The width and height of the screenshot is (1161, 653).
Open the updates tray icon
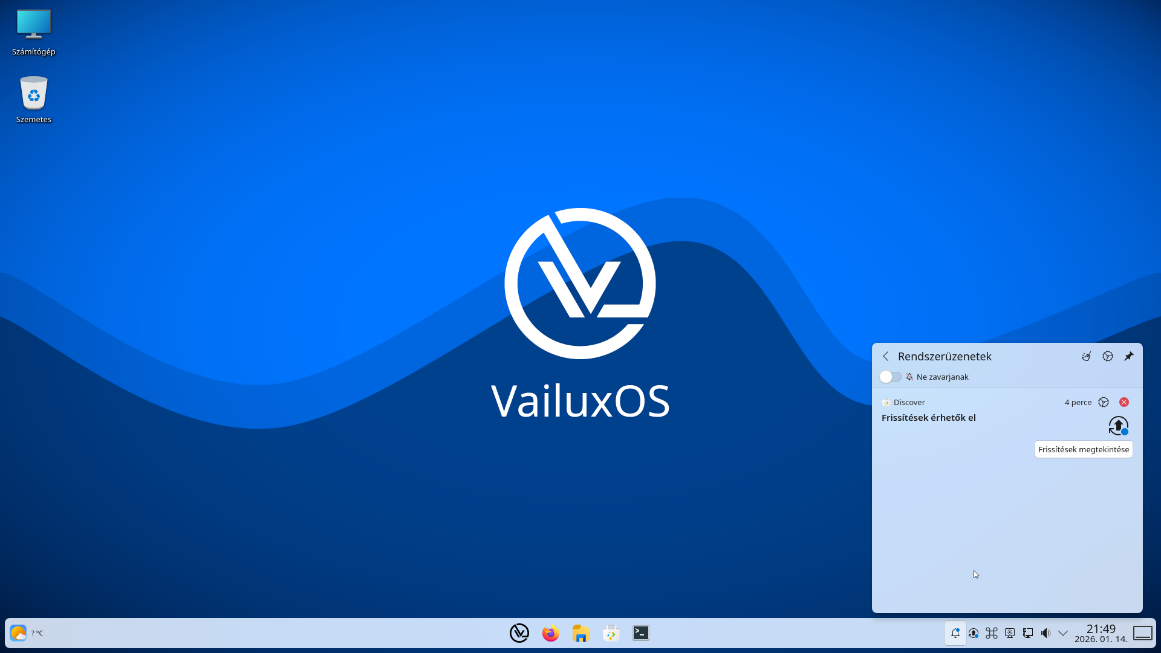(974, 633)
